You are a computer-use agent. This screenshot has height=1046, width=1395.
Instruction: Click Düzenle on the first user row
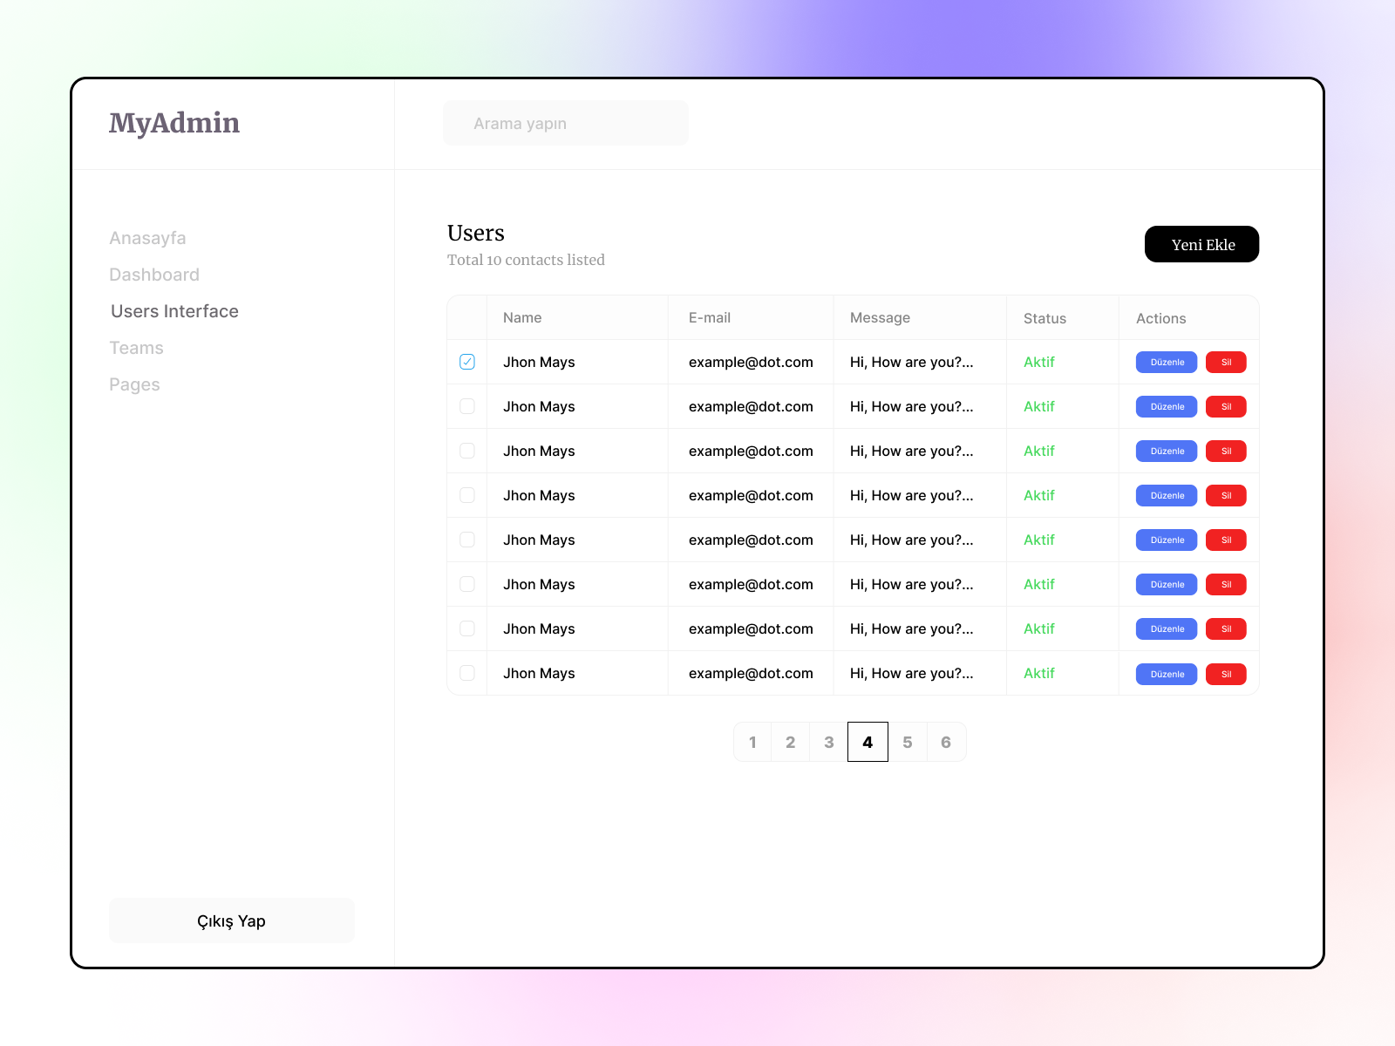pos(1166,362)
